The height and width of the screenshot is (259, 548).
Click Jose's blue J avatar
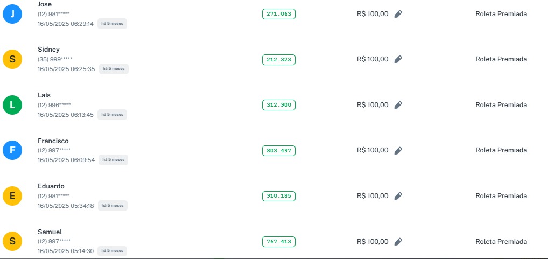point(12,14)
